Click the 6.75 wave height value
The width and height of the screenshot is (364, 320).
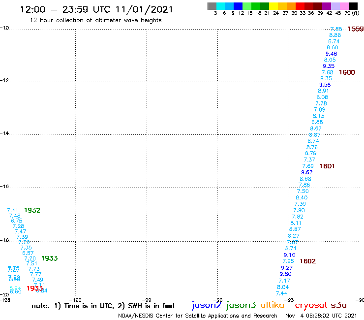17,221
